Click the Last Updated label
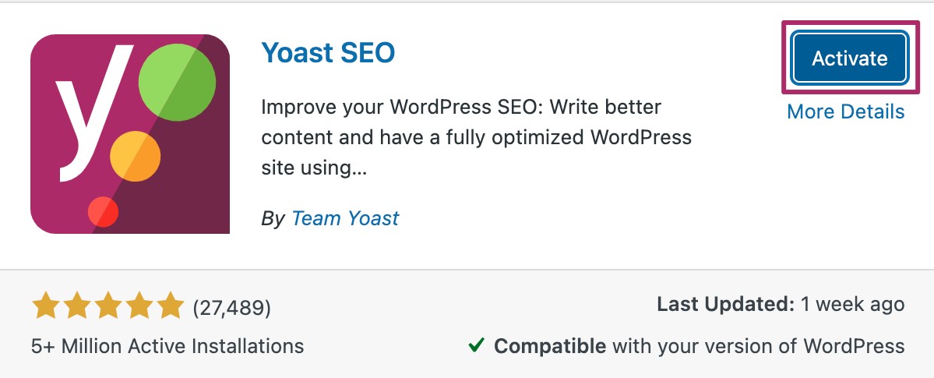 click(724, 304)
